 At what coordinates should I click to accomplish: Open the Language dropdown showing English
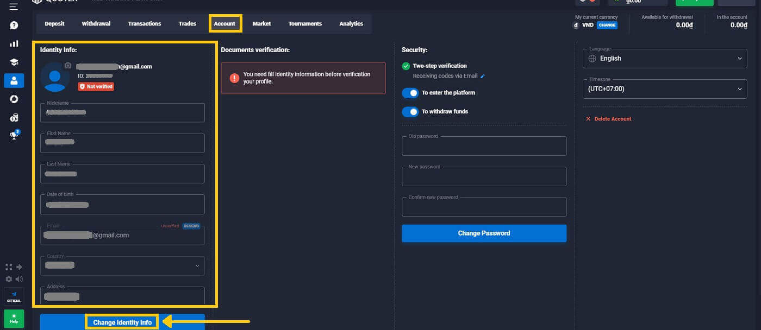pyautogui.click(x=664, y=59)
